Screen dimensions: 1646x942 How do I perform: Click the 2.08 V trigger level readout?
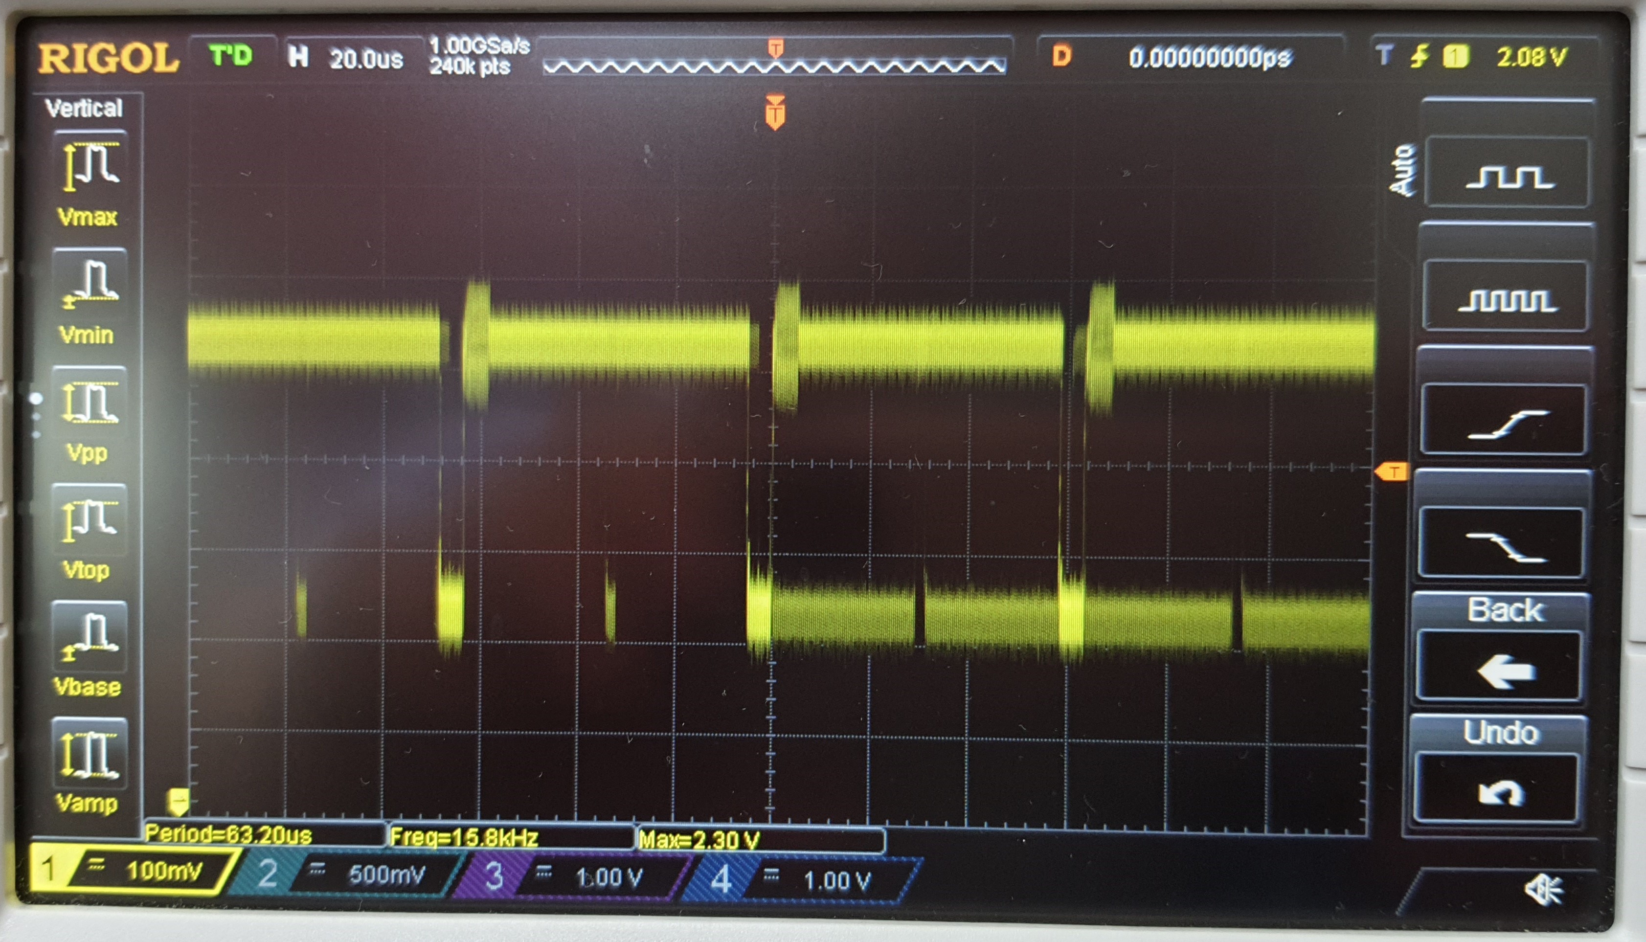point(1531,57)
